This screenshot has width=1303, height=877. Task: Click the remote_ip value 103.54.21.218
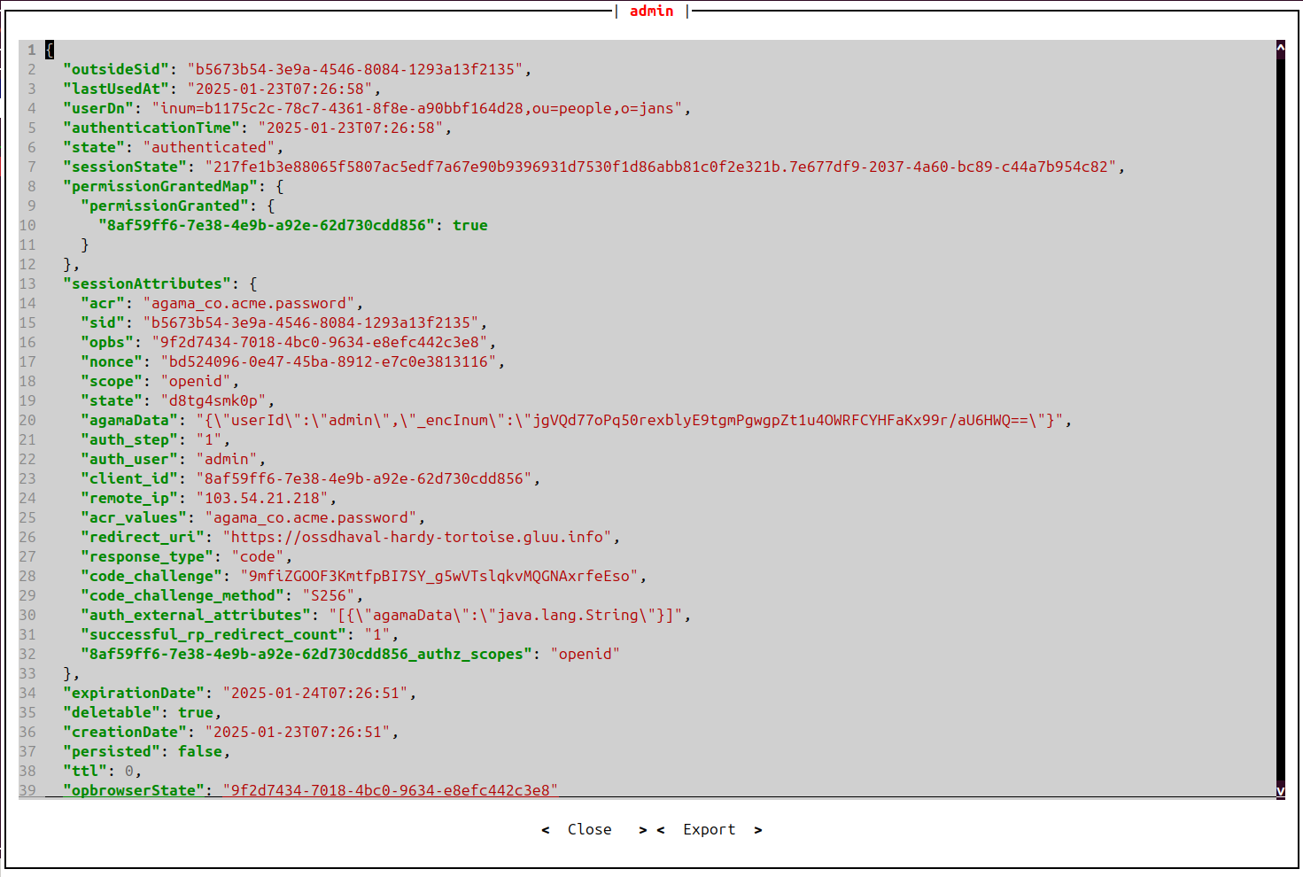click(x=261, y=498)
